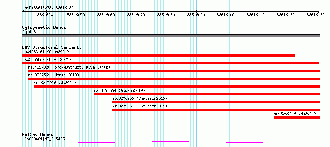
Task: Click ruler position 88616080
Action: 166,15
